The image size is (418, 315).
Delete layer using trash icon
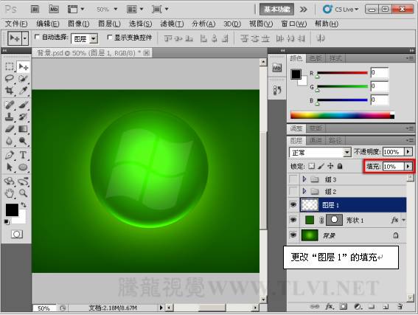[x=400, y=307]
